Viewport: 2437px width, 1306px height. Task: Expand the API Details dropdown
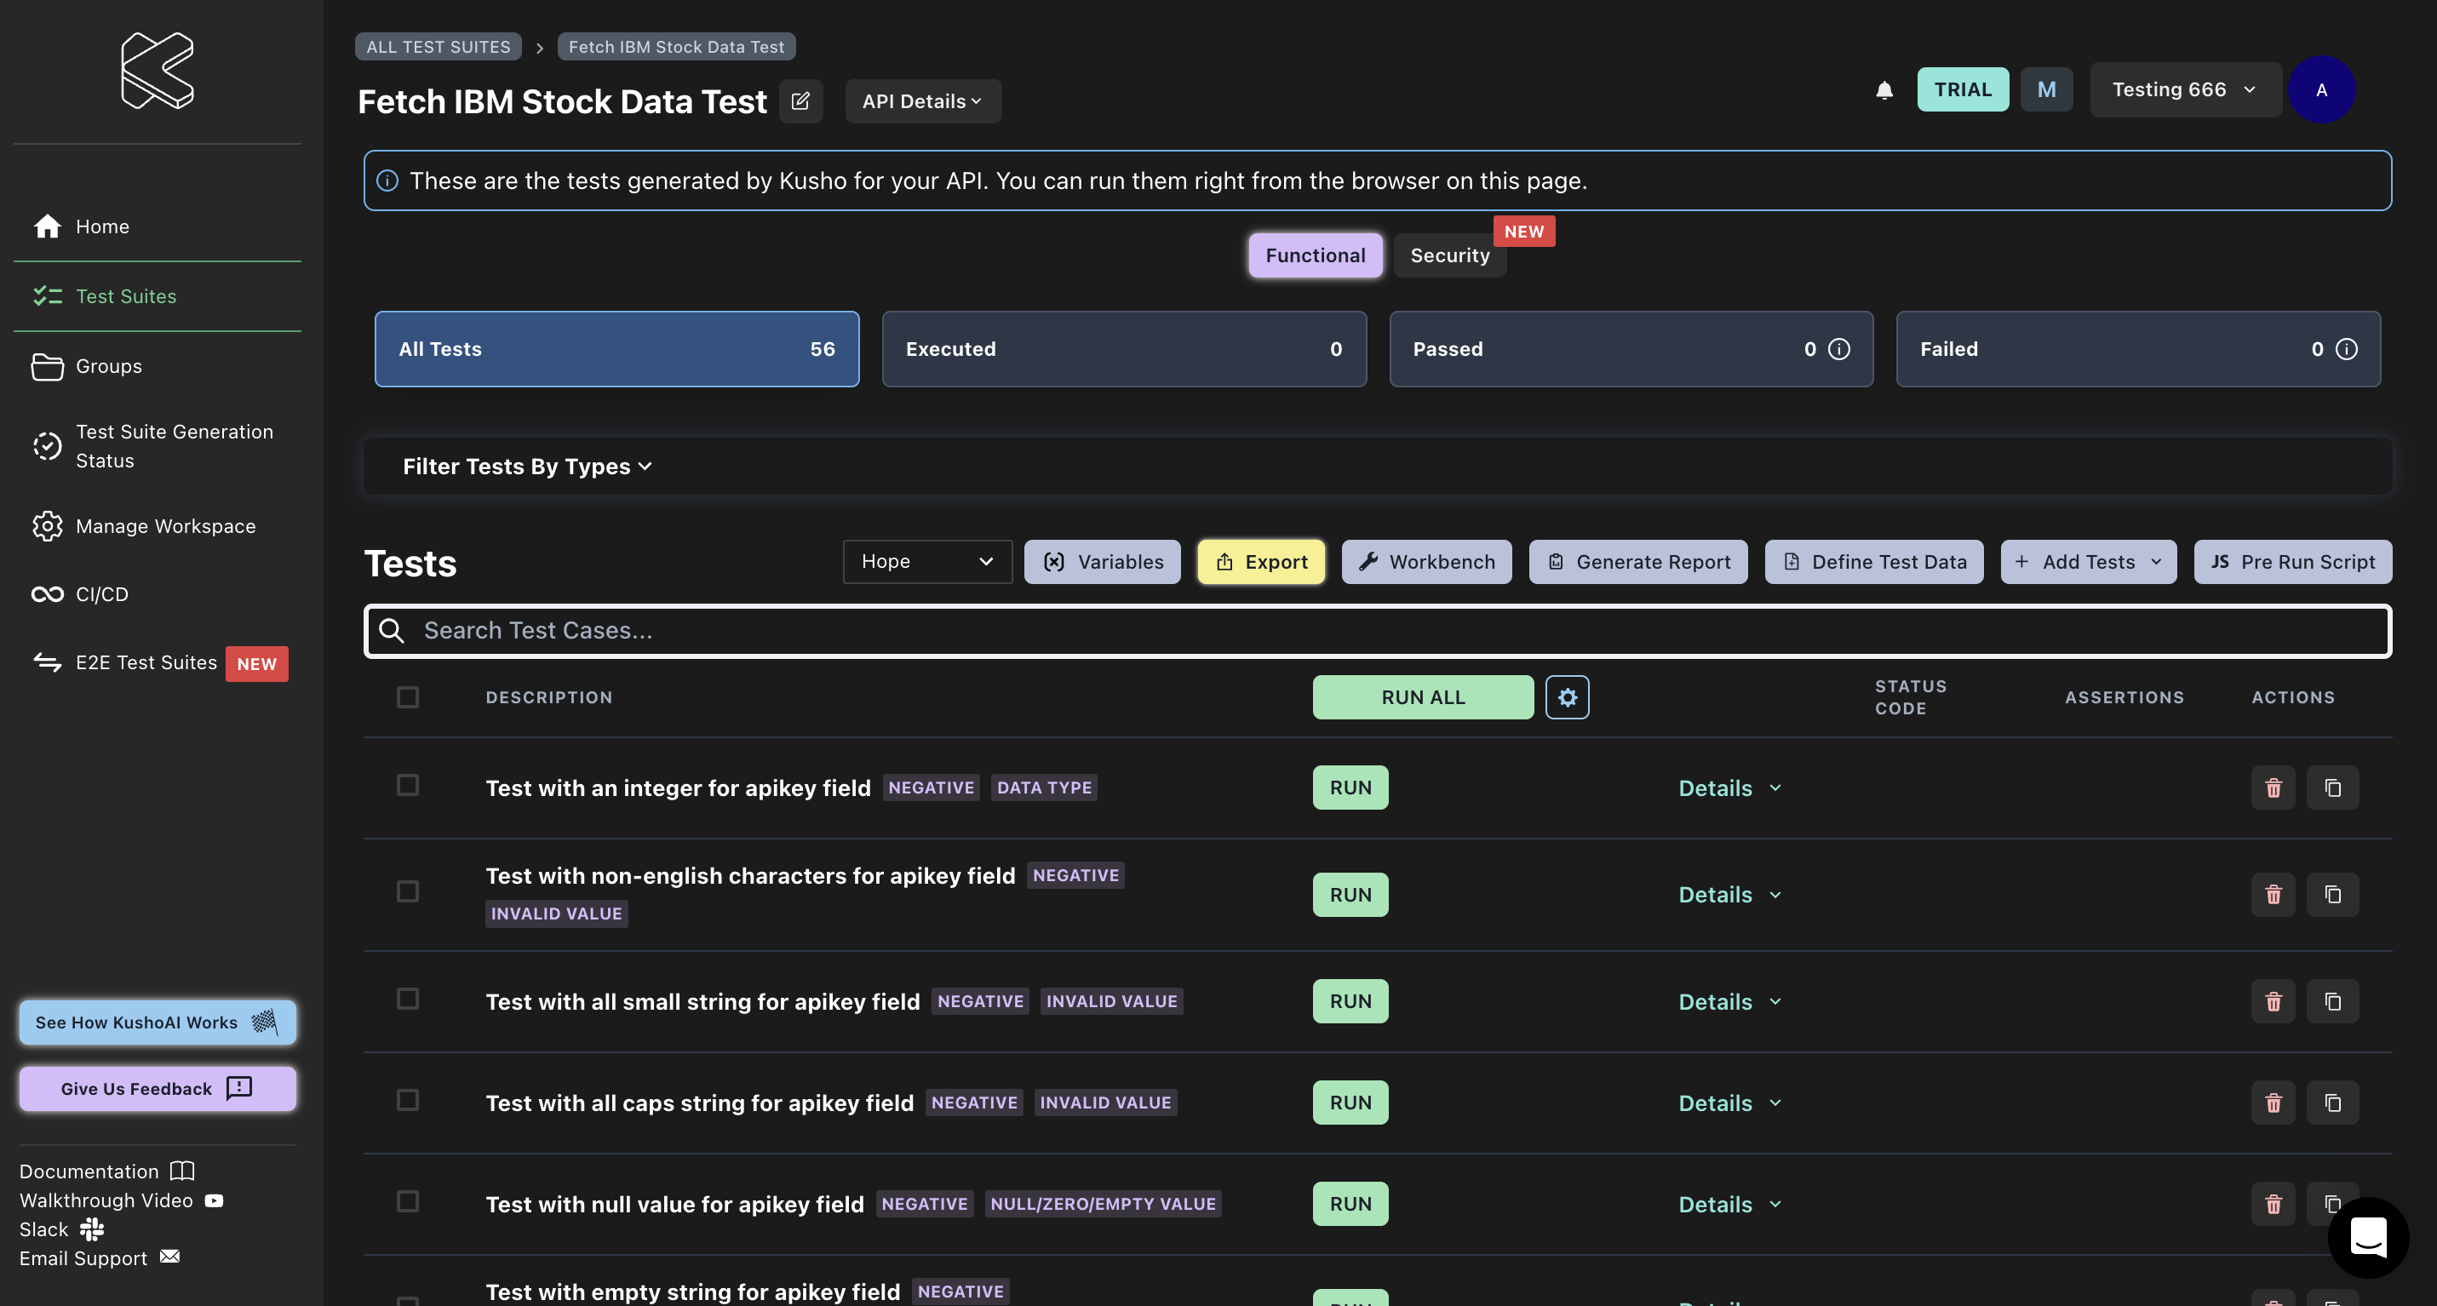pos(921,101)
